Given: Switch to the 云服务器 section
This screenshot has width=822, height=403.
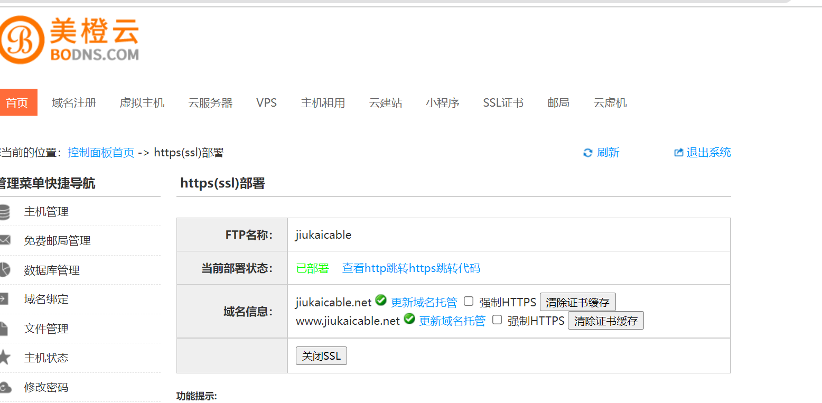Looking at the screenshot, I should (x=210, y=102).
